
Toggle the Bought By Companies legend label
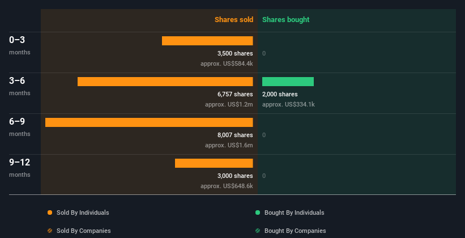[x=295, y=231]
